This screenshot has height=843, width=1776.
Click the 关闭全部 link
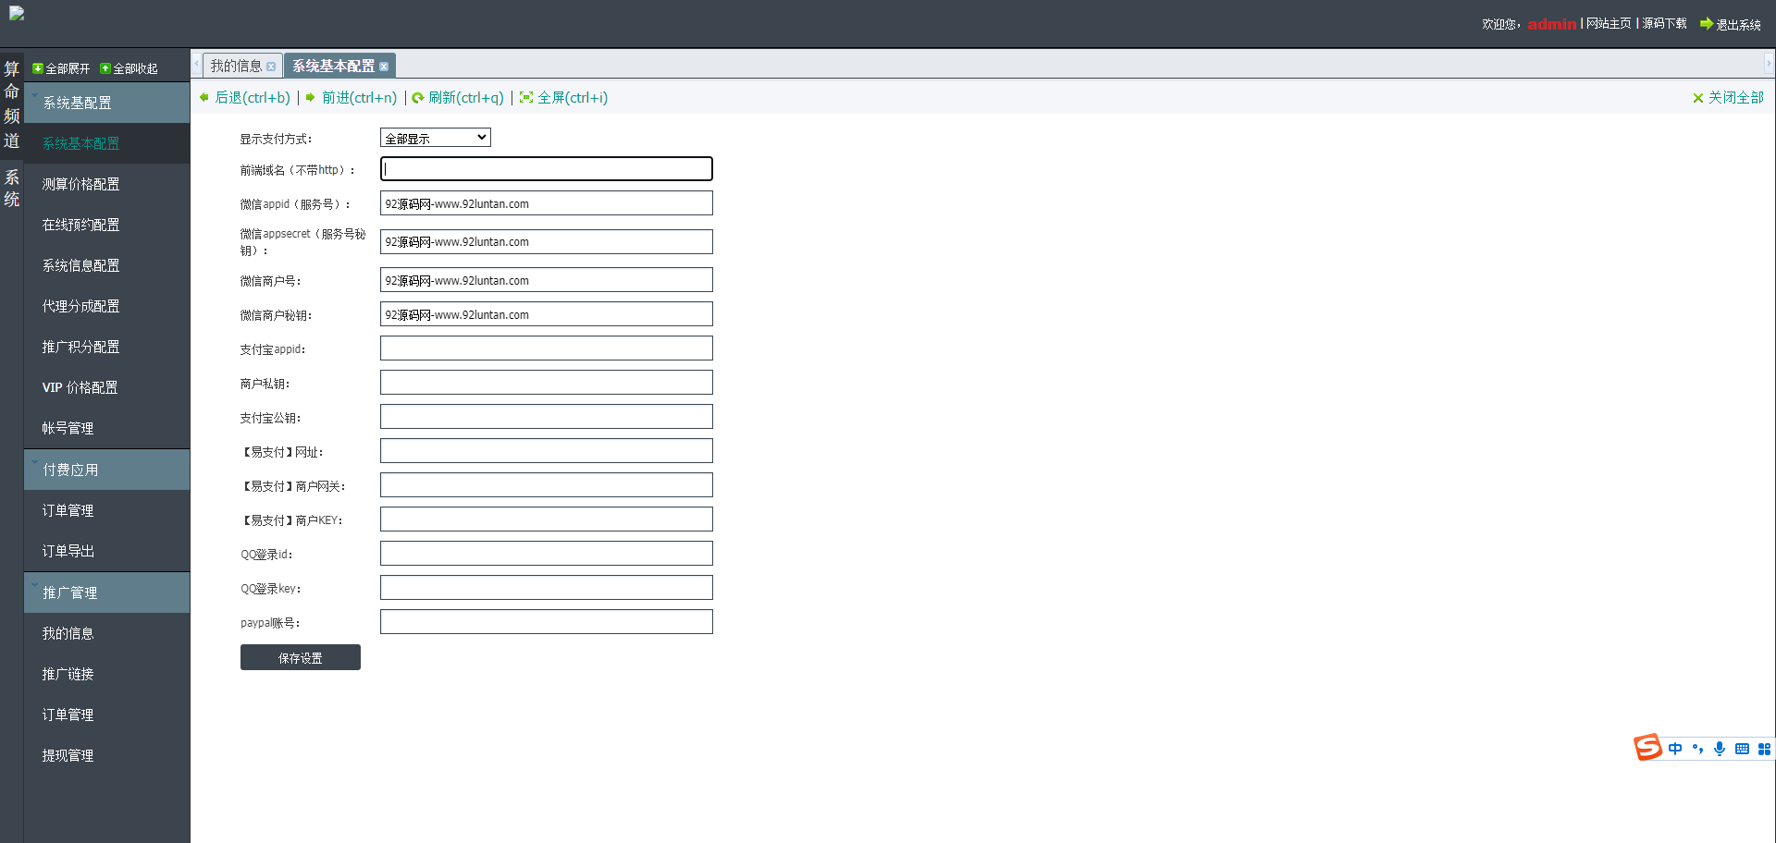pyautogui.click(x=1735, y=97)
